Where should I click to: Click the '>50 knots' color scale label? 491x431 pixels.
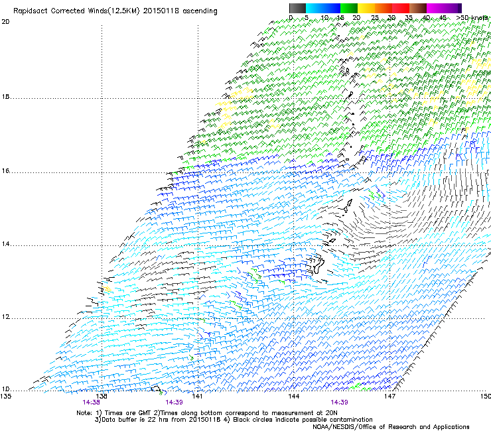click(x=472, y=17)
